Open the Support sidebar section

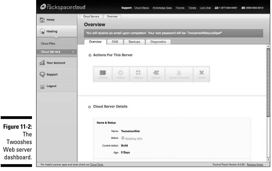pos(57,74)
